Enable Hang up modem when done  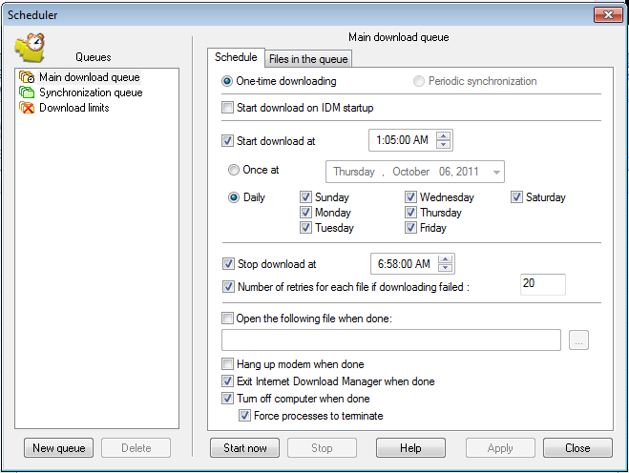pyautogui.click(x=227, y=364)
